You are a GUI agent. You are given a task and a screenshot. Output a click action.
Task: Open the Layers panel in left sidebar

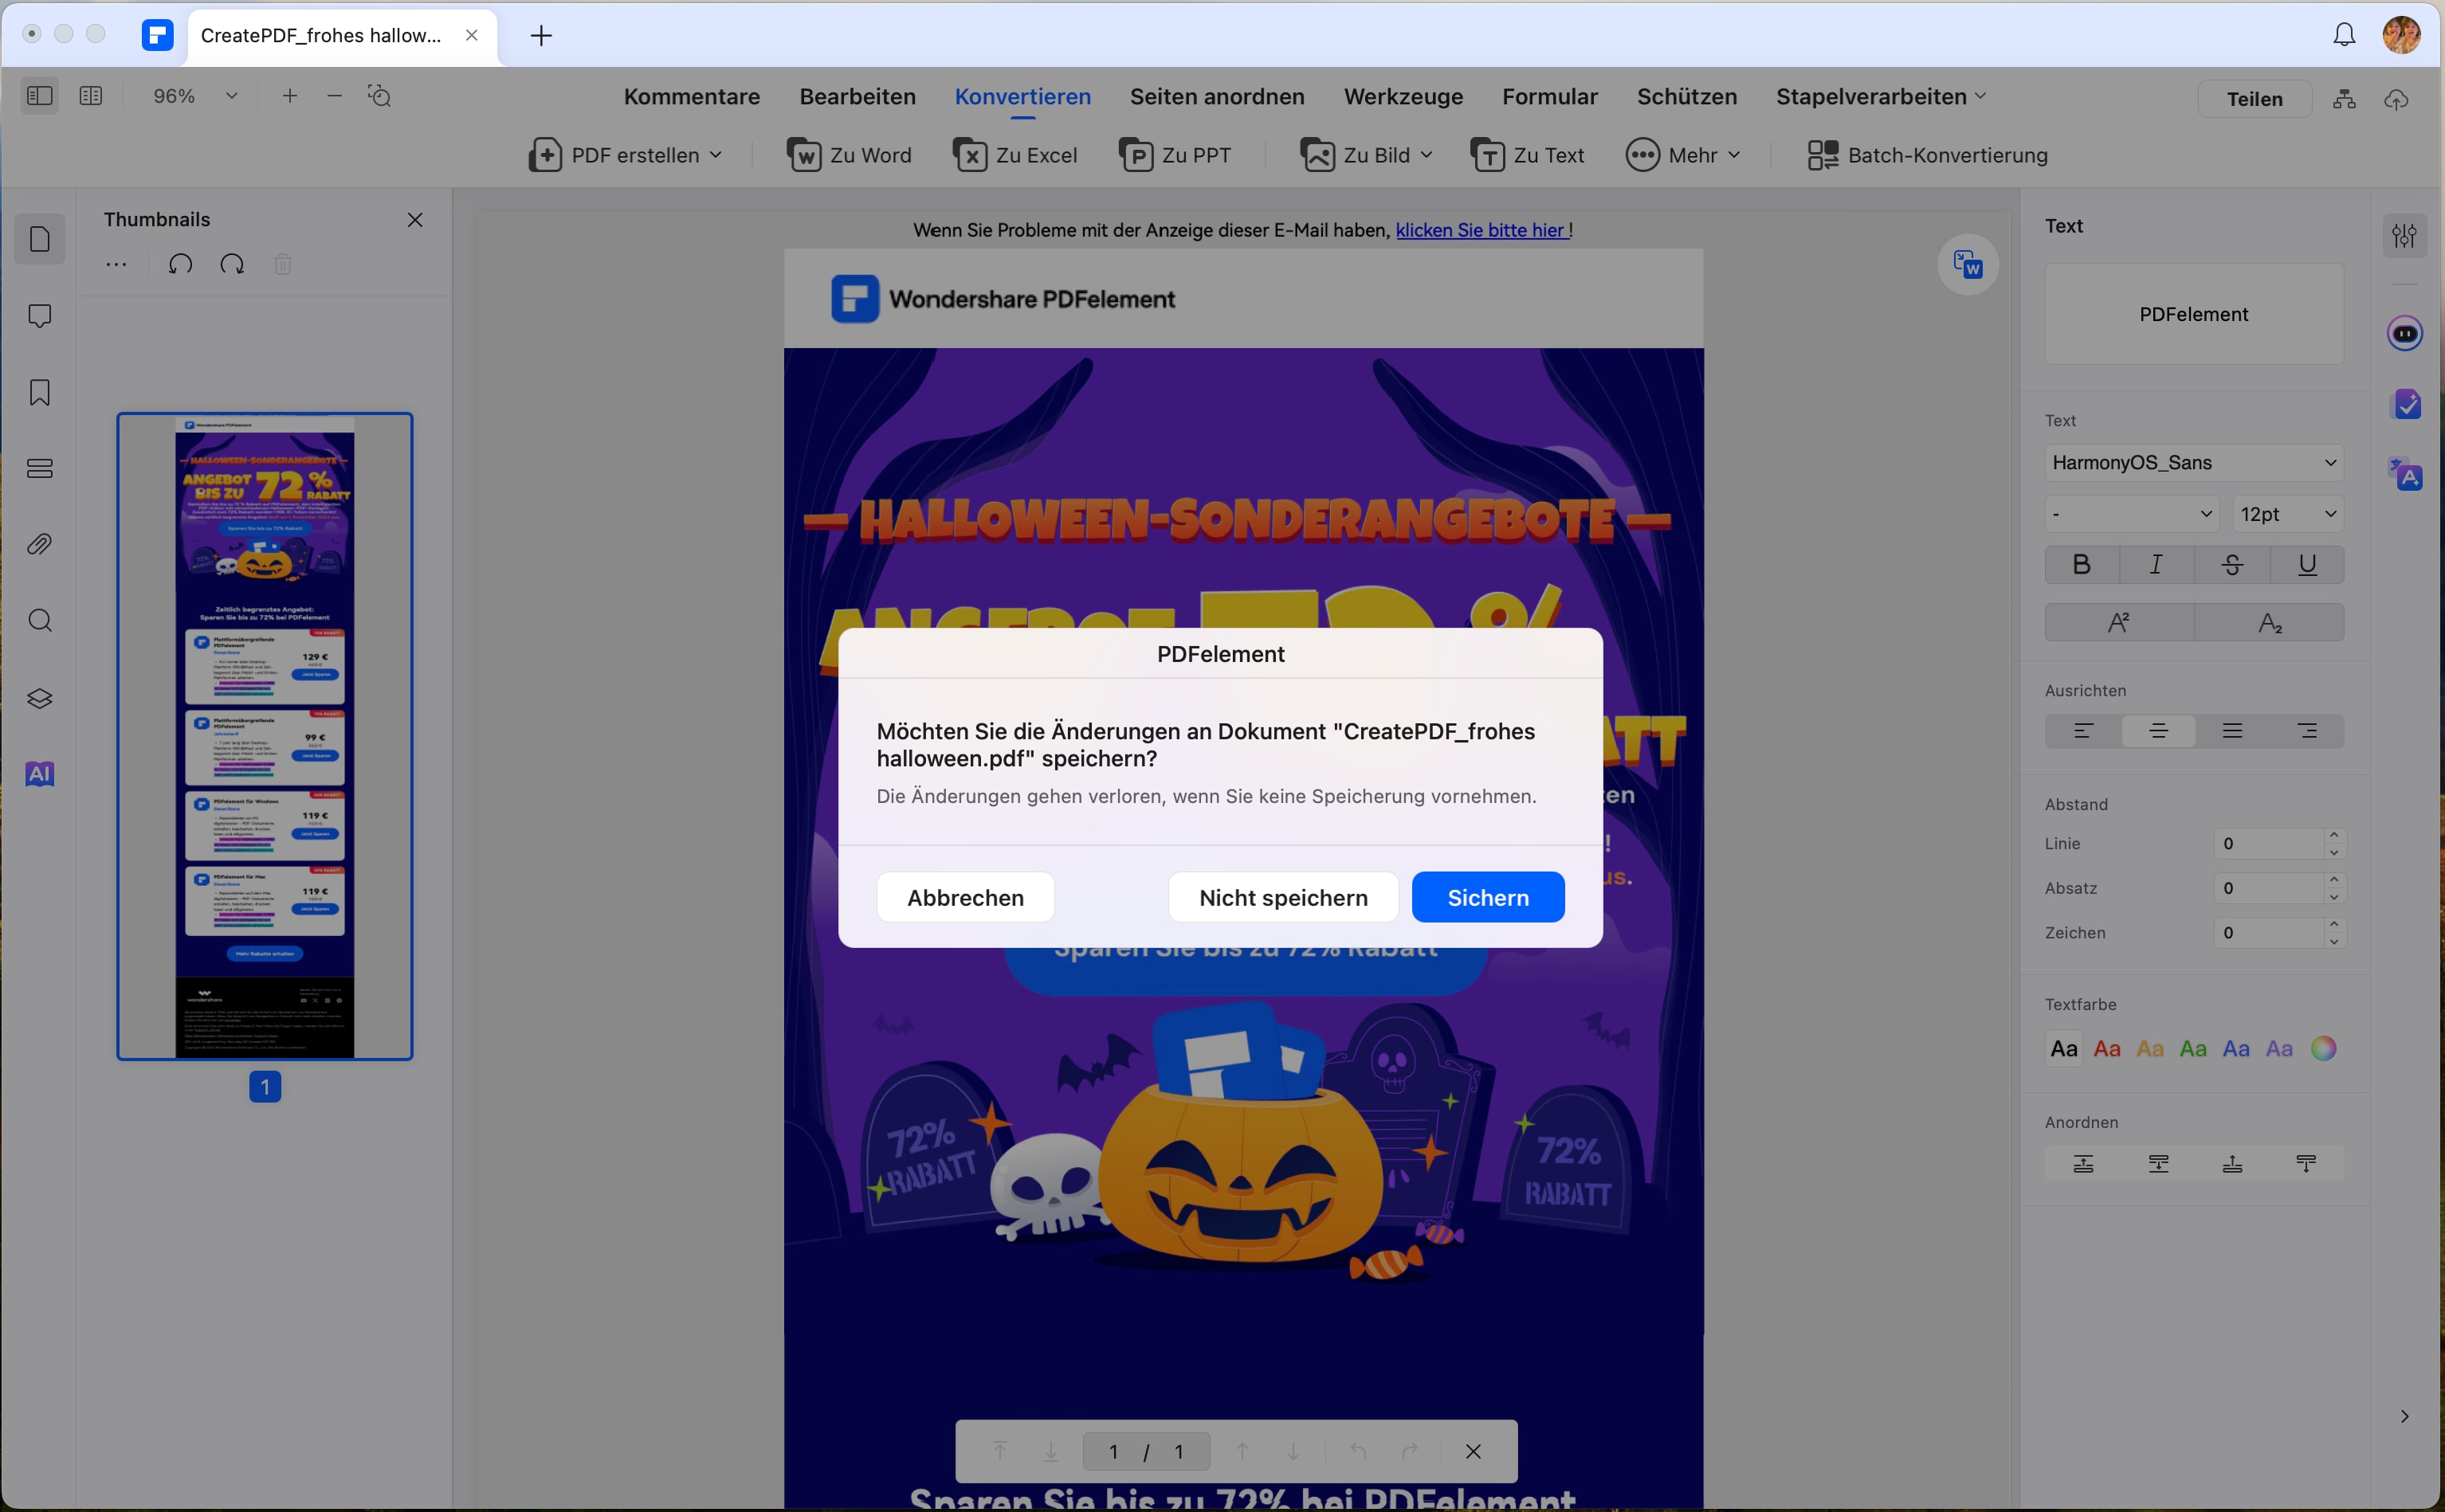point(40,698)
